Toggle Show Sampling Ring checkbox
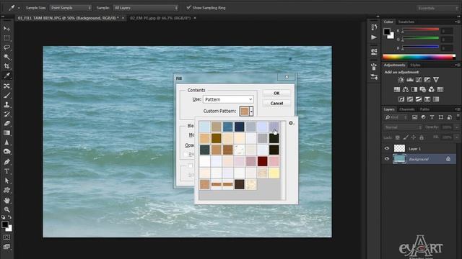Screen dimensions: 462x259 (x=188, y=8)
